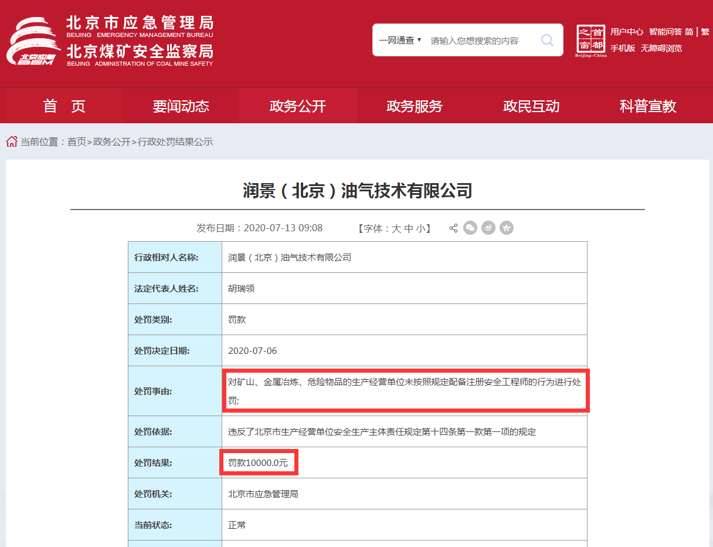Open the 政务公开 navigation tab
Screen dimensions: 713x547
(297, 106)
